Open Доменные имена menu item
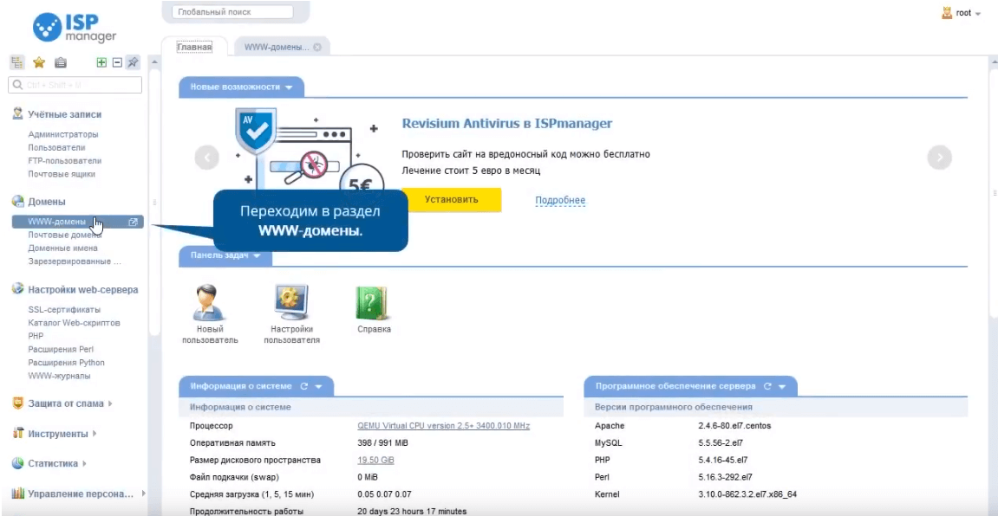This screenshot has width=998, height=516. click(62, 248)
